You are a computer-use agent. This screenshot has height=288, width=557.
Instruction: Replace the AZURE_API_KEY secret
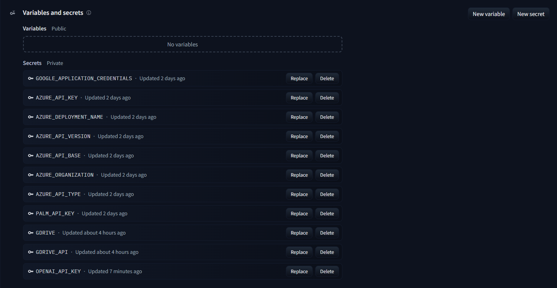(299, 98)
